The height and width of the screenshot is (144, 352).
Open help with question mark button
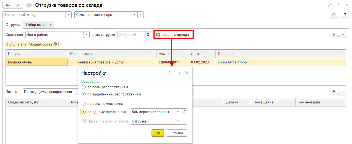point(345,15)
